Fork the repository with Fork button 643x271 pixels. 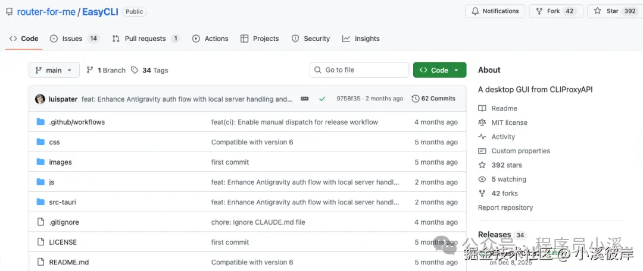(556, 11)
